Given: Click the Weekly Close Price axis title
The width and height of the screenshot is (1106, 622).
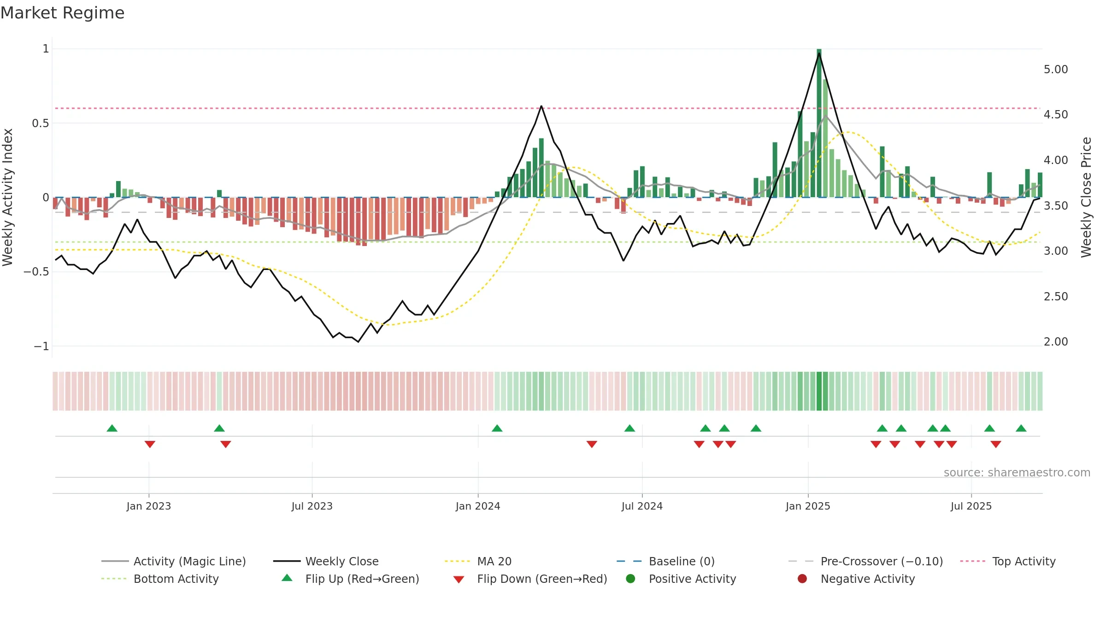Looking at the screenshot, I should 1086,197.
